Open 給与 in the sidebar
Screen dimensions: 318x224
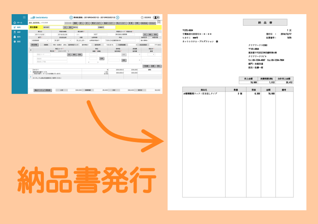(x=20, y=37)
